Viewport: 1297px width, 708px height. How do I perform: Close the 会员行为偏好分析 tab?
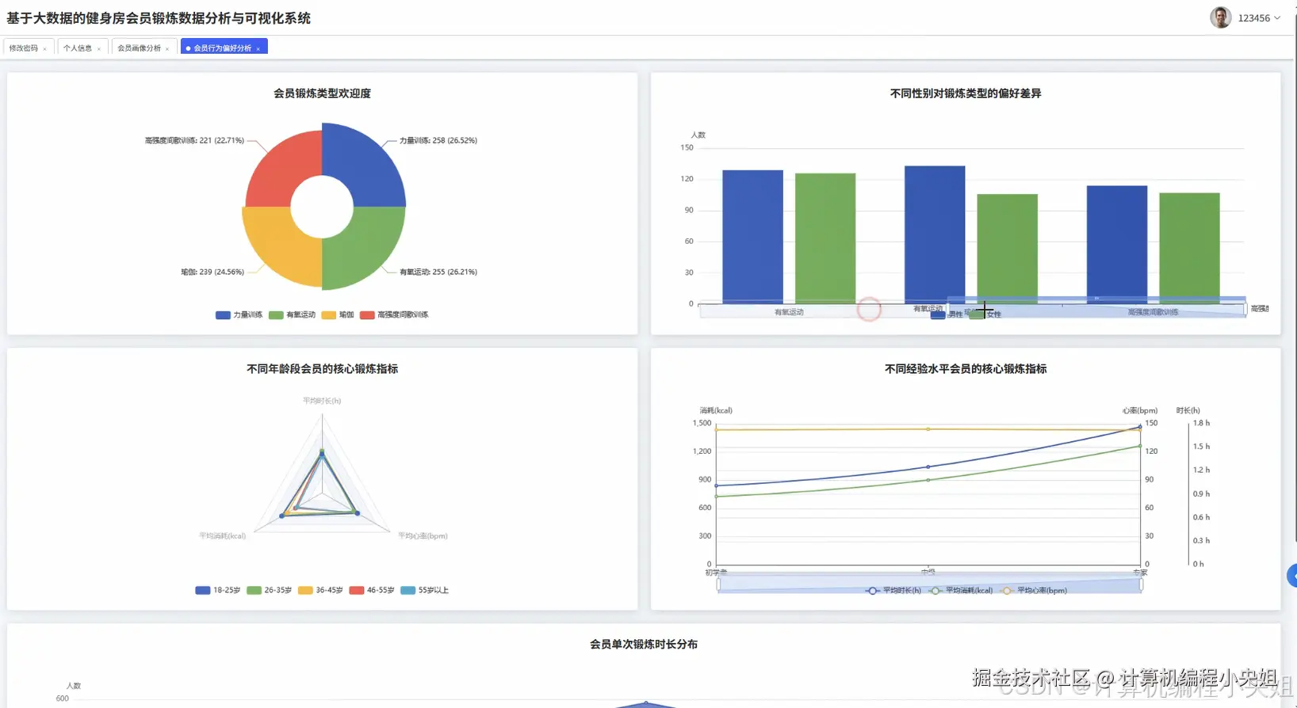258,49
